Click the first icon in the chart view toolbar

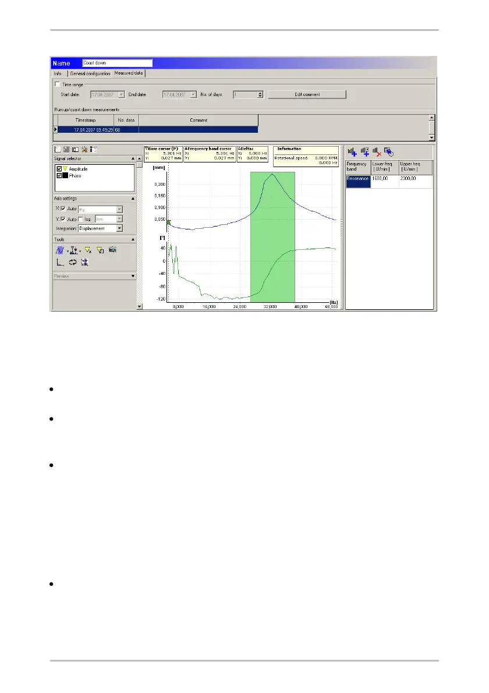point(58,150)
